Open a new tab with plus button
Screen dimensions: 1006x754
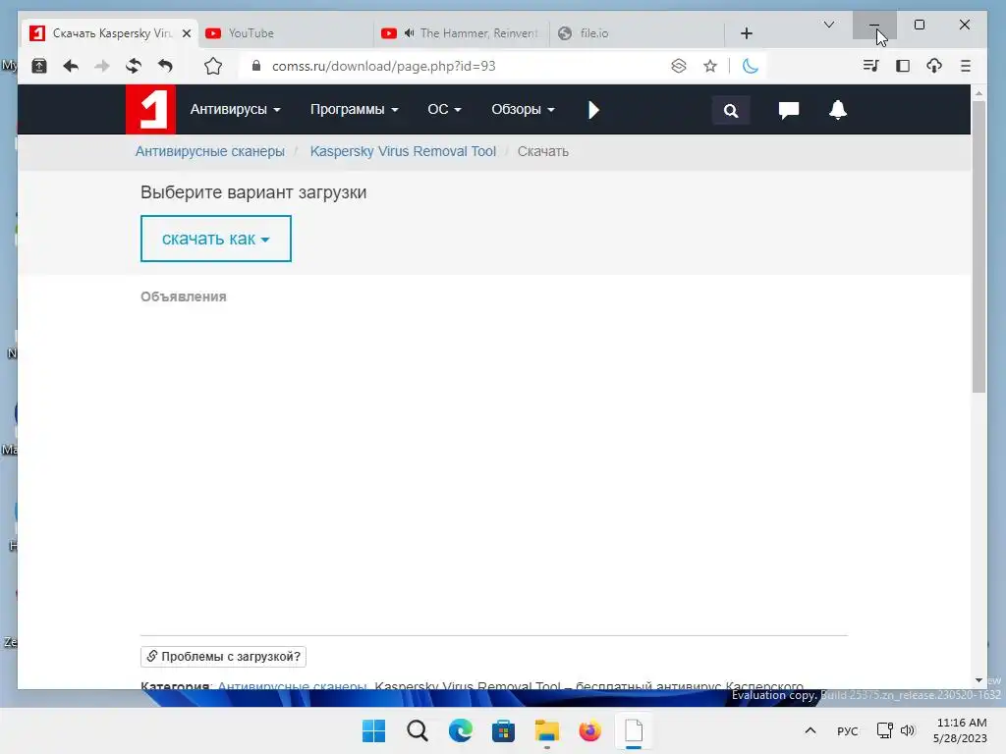coord(747,33)
